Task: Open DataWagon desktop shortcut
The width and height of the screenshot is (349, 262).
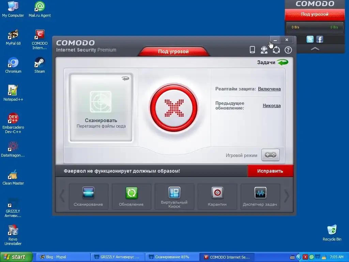Action: click(x=13, y=149)
